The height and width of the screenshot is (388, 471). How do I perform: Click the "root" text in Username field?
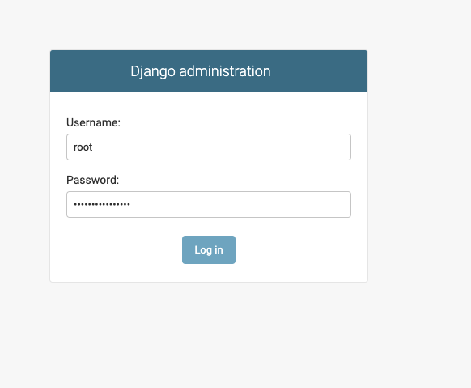click(x=83, y=147)
